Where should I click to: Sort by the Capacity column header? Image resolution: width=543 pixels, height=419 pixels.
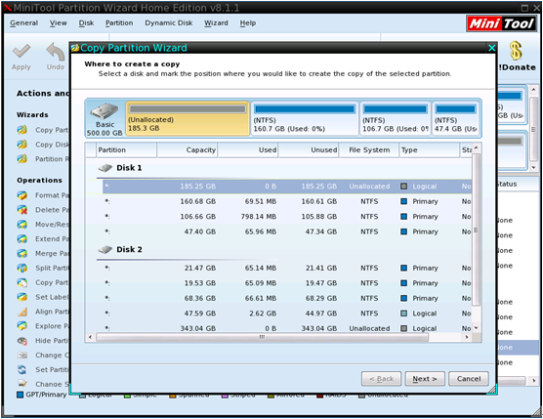(x=188, y=150)
